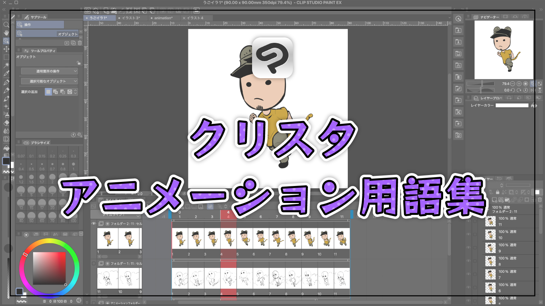Image resolution: width=545 pixels, height=306 pixels.
Task: Select the rectangular Selection tool
Action: pos(6,57)
